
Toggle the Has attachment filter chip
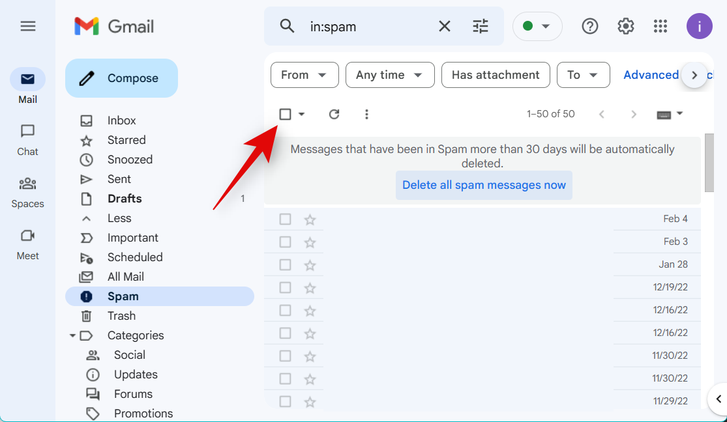(496, 75)
